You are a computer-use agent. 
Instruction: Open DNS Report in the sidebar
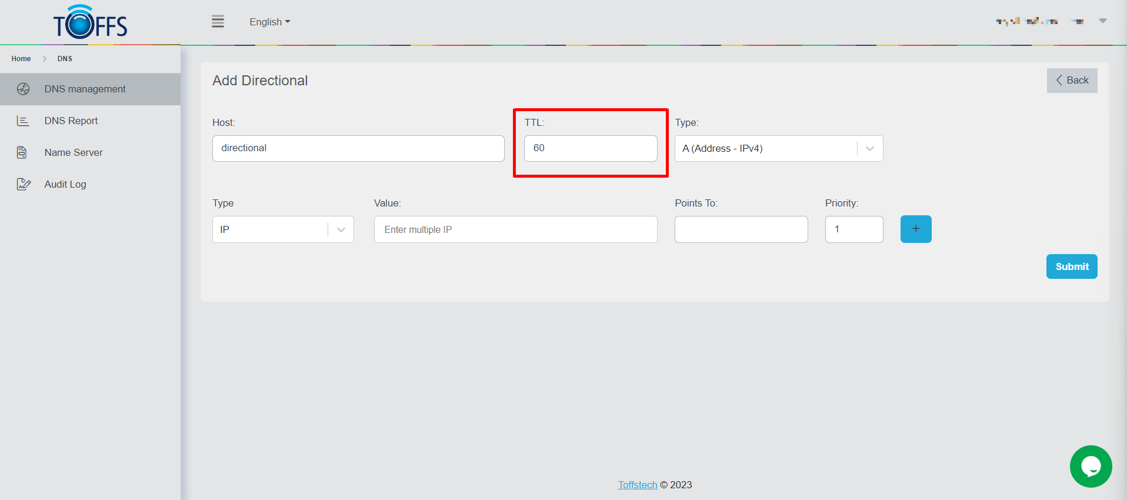click(x=71, y=121)
